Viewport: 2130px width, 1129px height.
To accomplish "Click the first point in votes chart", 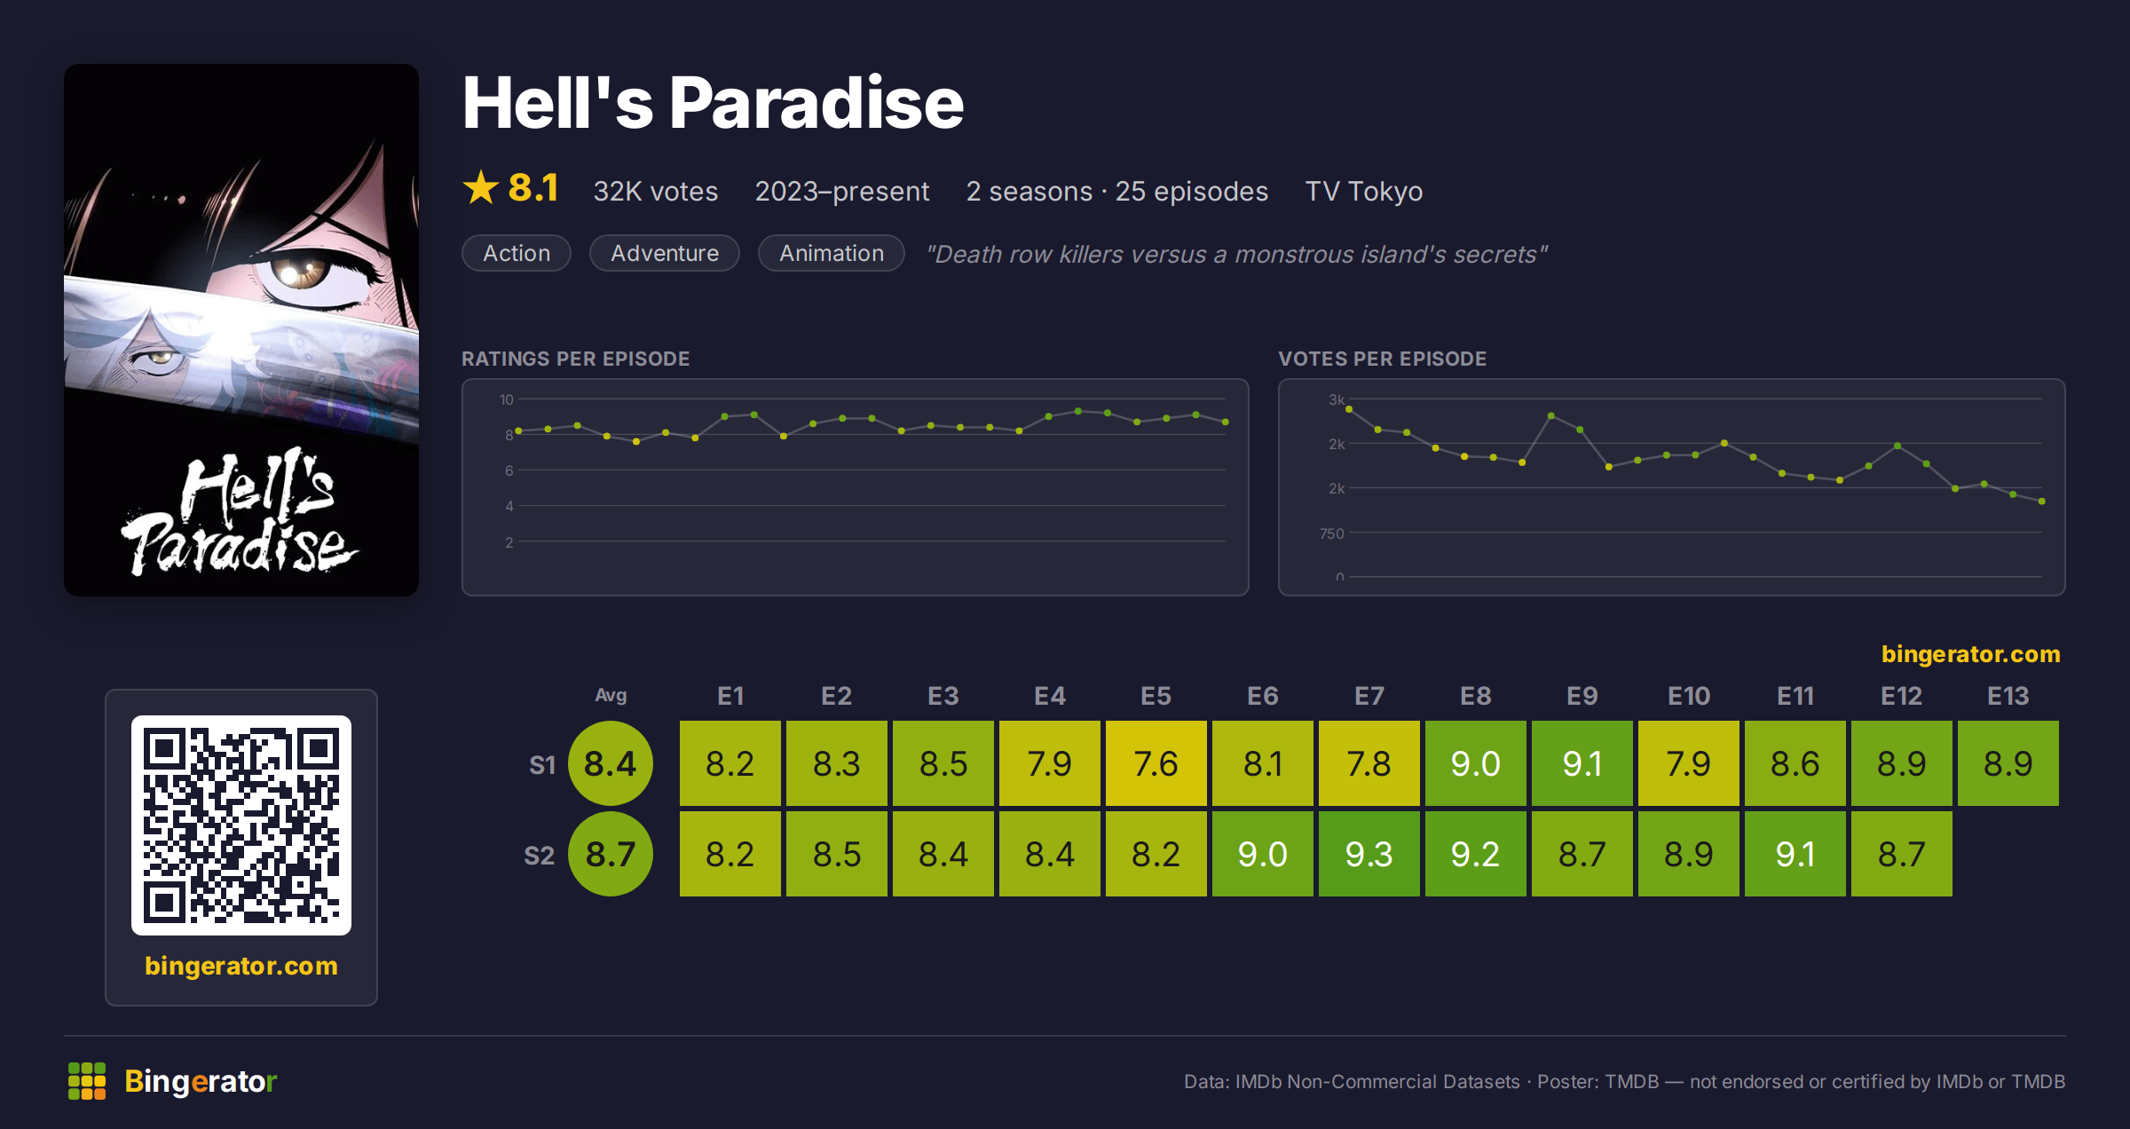I will pyautogui.click(x=1349, y=409).
